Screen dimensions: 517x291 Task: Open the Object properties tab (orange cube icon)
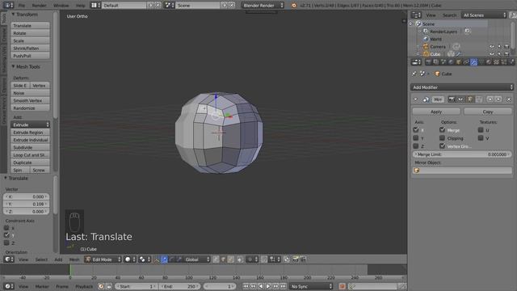click(x=459, y=61)
